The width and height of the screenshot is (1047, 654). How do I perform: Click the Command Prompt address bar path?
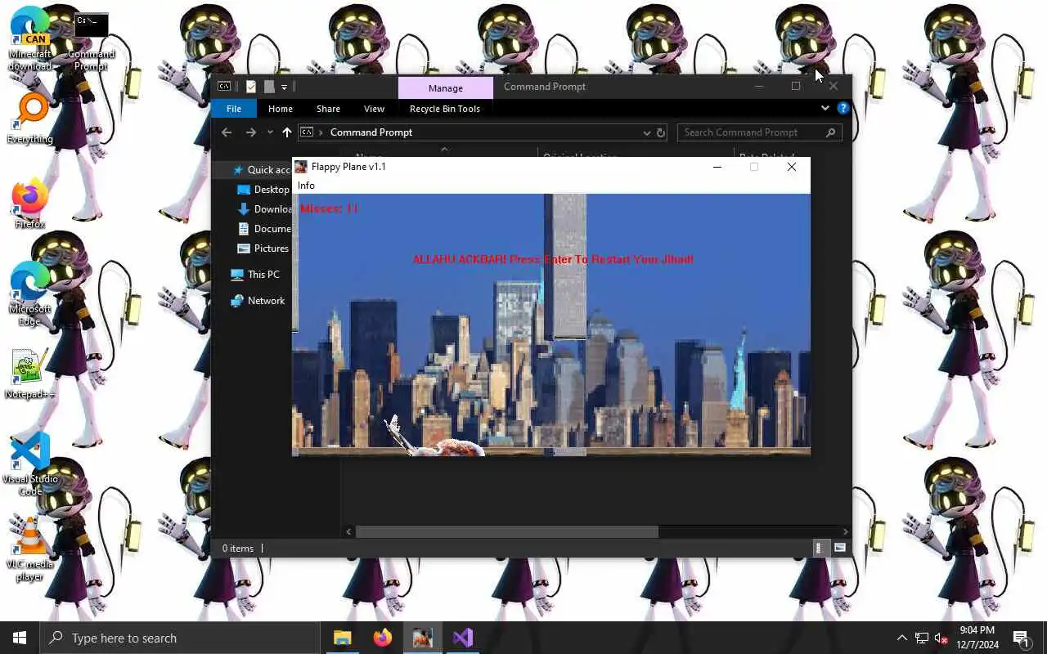click(371, 132)
